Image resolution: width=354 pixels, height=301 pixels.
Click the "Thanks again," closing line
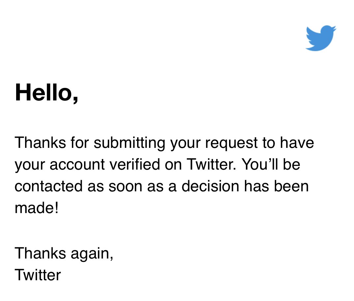tap(64, 254)
